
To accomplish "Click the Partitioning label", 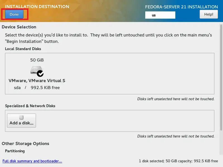I will [x=15, y=151].
